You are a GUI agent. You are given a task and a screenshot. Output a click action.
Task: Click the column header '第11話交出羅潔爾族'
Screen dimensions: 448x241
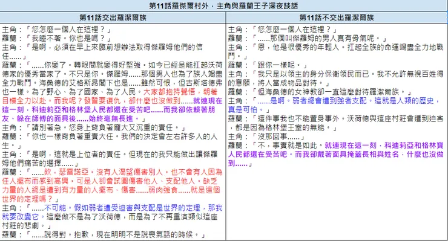tap(113, 18)
